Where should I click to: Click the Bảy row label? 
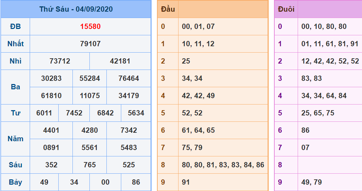click(x=15, y=182)
